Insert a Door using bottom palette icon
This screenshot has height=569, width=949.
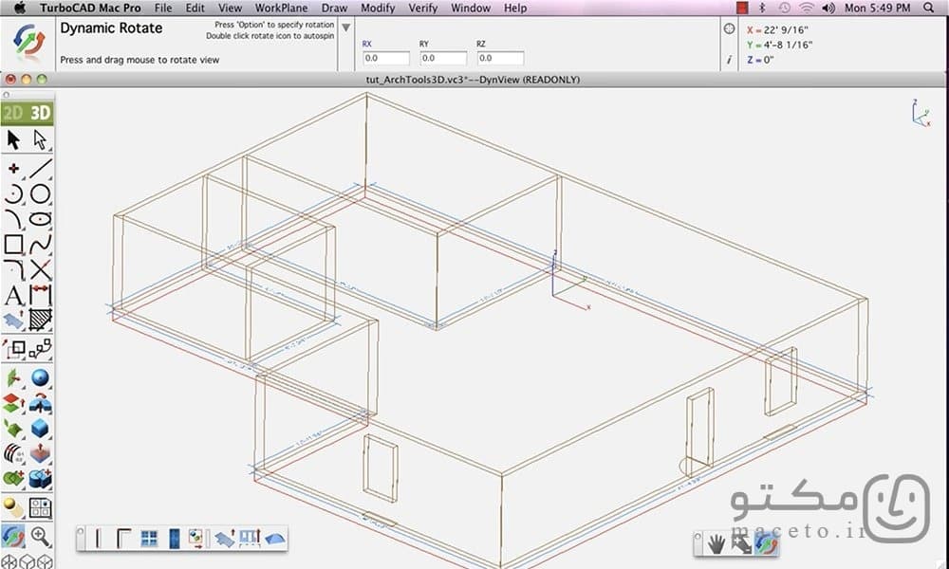tap(175, 538)
